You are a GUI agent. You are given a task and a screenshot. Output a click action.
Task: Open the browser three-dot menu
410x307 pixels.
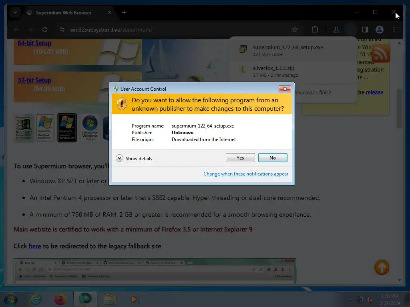(x=394, y=30)
